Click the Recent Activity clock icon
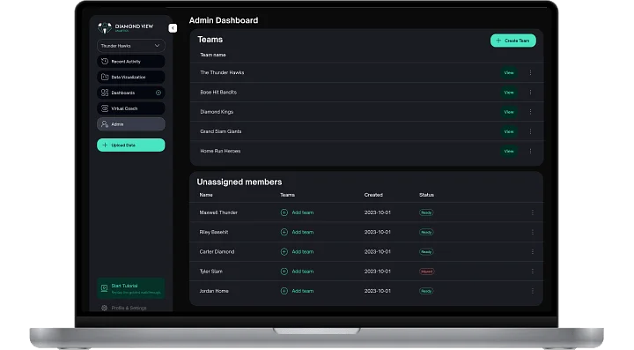The height and width of the screenshot is (350, 634). pyautogui.click(x=105, y=61)
